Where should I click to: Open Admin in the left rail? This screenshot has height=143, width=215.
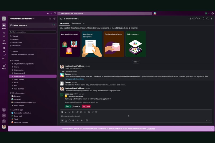(4, 67)
